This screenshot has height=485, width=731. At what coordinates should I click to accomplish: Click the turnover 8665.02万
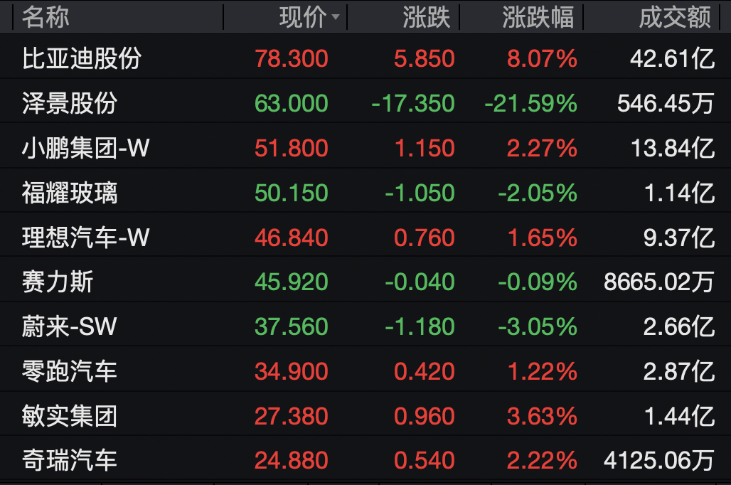point(659,282)
